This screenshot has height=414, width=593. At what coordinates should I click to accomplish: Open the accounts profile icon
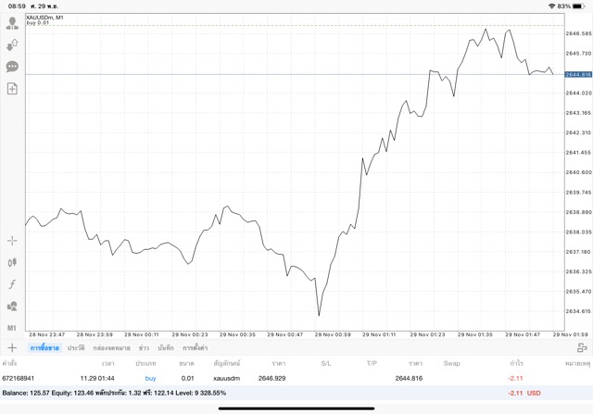point(12,23)
